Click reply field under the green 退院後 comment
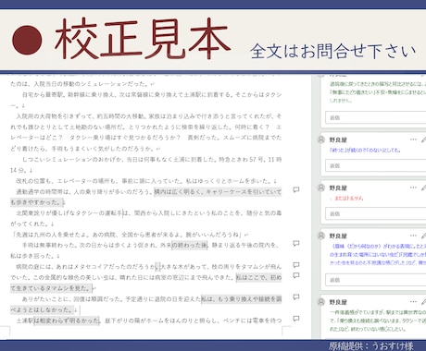 click(x=376, y=117)
